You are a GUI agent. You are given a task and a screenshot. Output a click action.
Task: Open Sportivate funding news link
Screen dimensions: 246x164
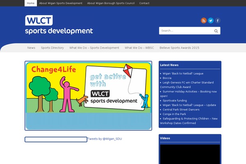(175, 100)
